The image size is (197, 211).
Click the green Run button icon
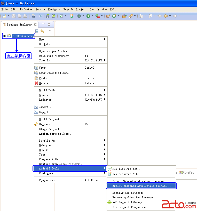88,16
